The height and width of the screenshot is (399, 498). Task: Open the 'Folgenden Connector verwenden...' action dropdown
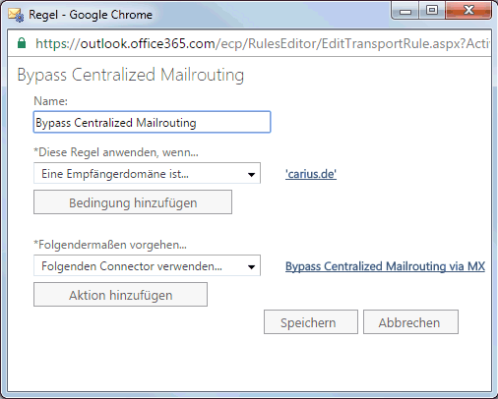point(147,265)
